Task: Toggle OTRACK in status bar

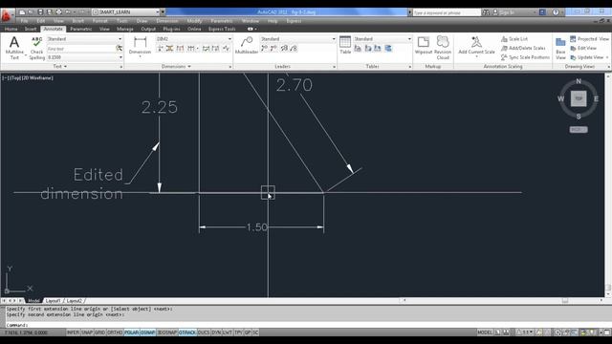Action: coord(187,333)
